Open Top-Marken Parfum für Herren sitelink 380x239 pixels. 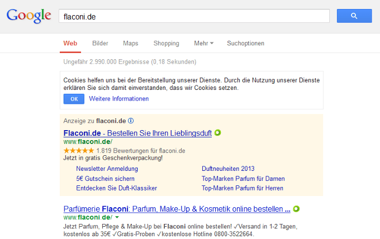coord(243,188)
